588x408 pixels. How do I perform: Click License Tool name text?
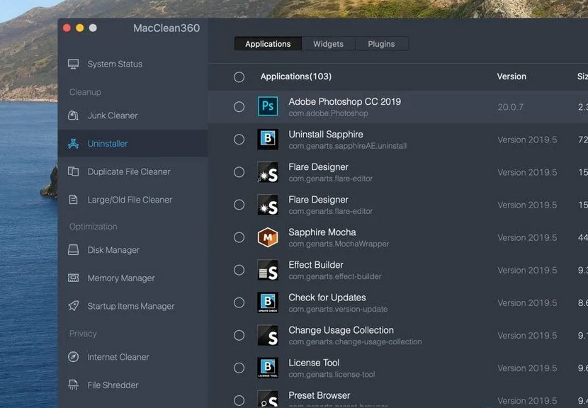[x=314, y=363]
